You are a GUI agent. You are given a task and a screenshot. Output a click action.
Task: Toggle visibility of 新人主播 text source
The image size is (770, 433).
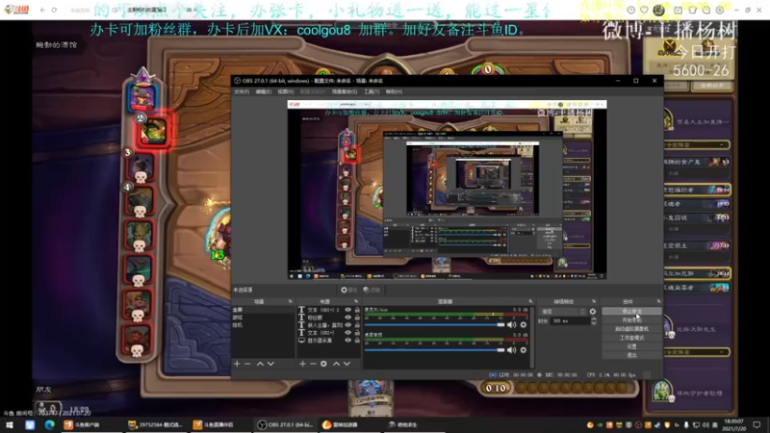(x=348, y=325)
